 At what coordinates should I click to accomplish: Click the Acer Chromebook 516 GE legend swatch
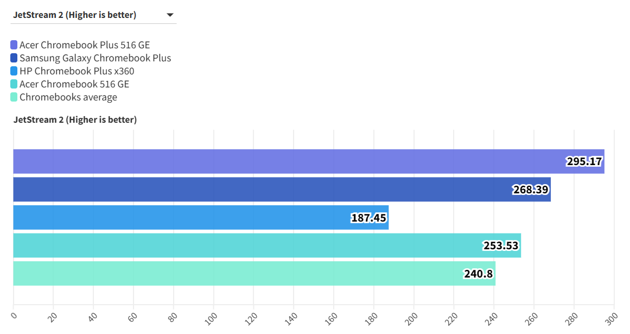click(x=14, y=84)
